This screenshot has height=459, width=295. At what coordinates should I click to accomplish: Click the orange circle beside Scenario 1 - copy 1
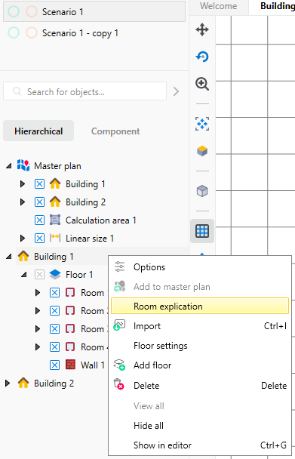pos(32,32)
